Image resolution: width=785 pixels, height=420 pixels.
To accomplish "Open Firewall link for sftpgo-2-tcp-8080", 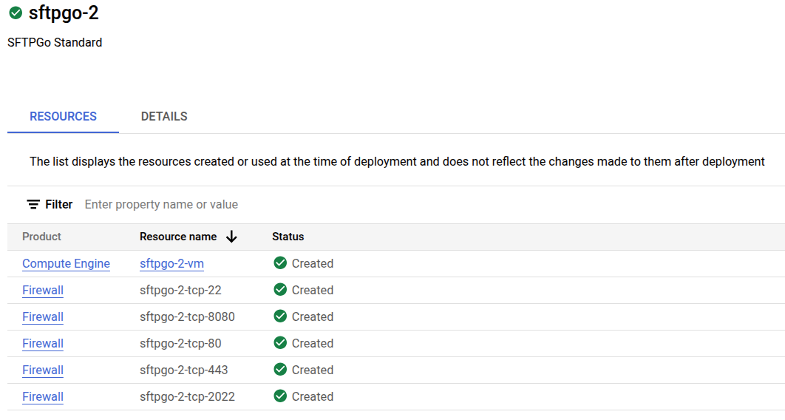I will pyautogui.click(x=43, y=316).
